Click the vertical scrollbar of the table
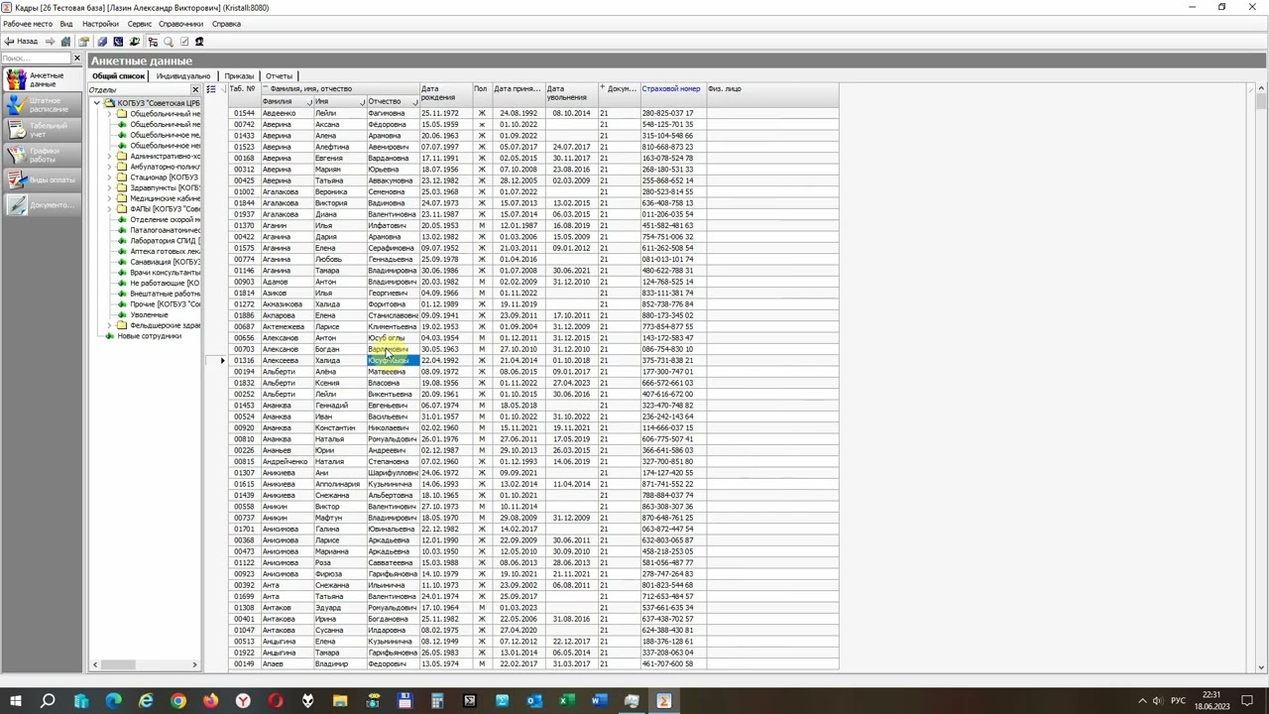This screenshot has height=714, width=1269. [x=1261, y=377]
